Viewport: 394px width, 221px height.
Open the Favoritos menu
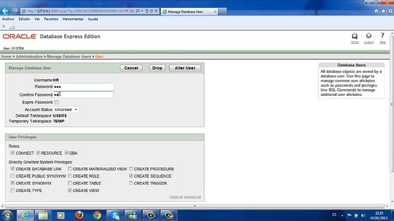click(x=51, y=19)
